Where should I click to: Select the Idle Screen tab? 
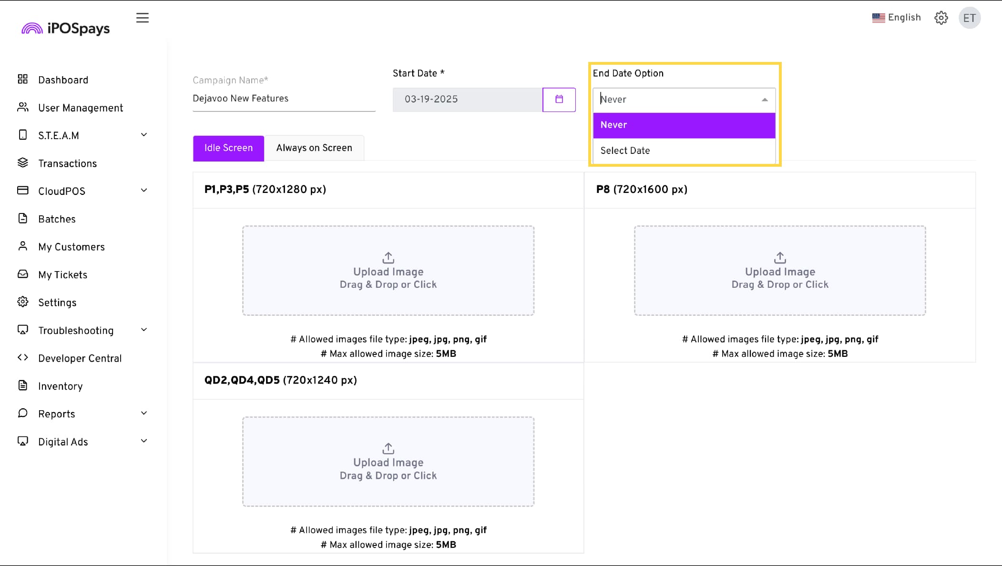point(228,148)
